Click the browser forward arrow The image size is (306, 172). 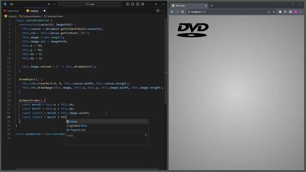click(177, 12)
